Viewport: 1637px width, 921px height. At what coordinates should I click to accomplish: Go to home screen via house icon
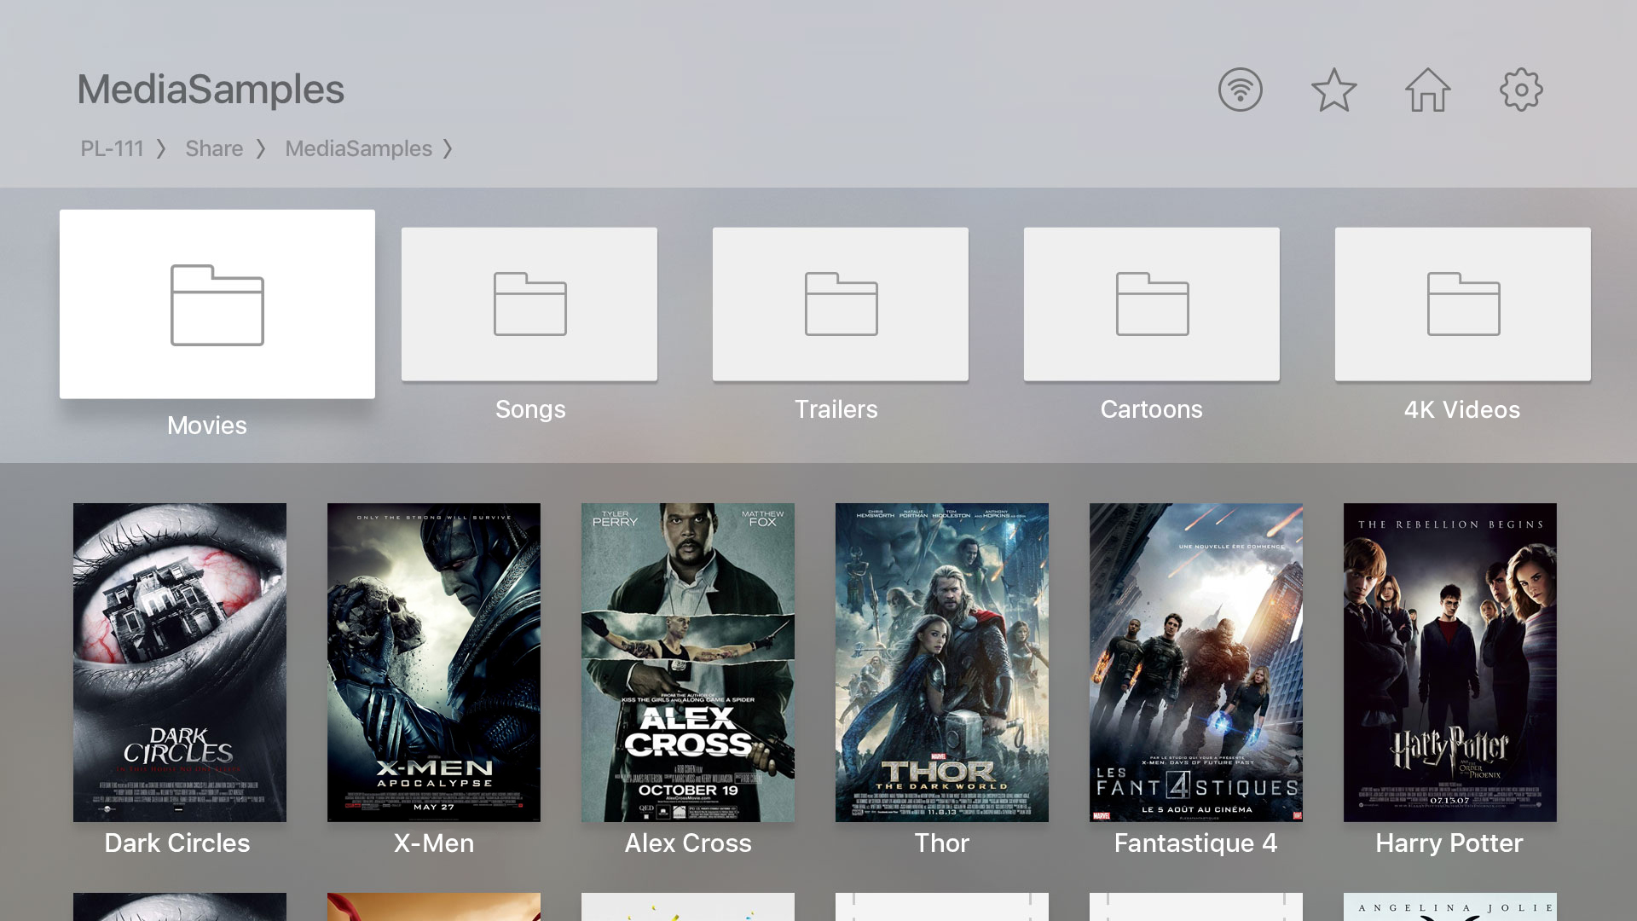tap(1427, 89)
